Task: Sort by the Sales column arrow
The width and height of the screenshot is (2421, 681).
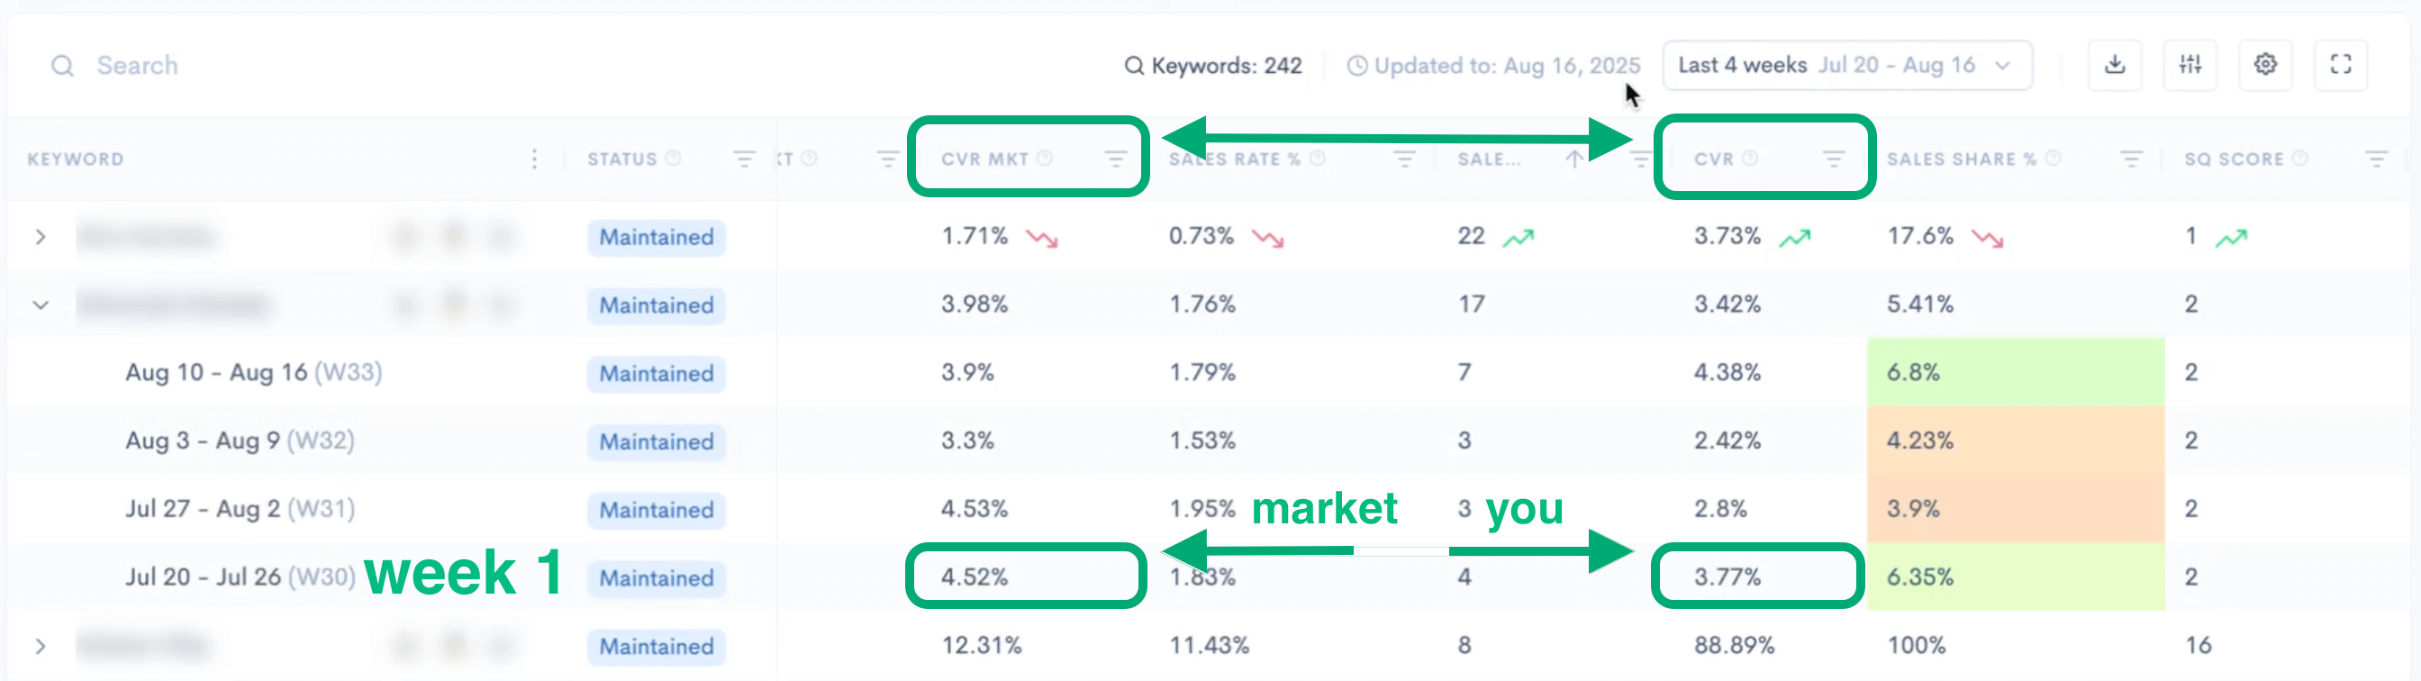Action: pos(1573,159)
